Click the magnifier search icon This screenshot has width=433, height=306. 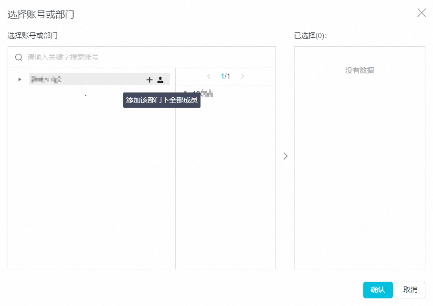[x=19, y=57]
